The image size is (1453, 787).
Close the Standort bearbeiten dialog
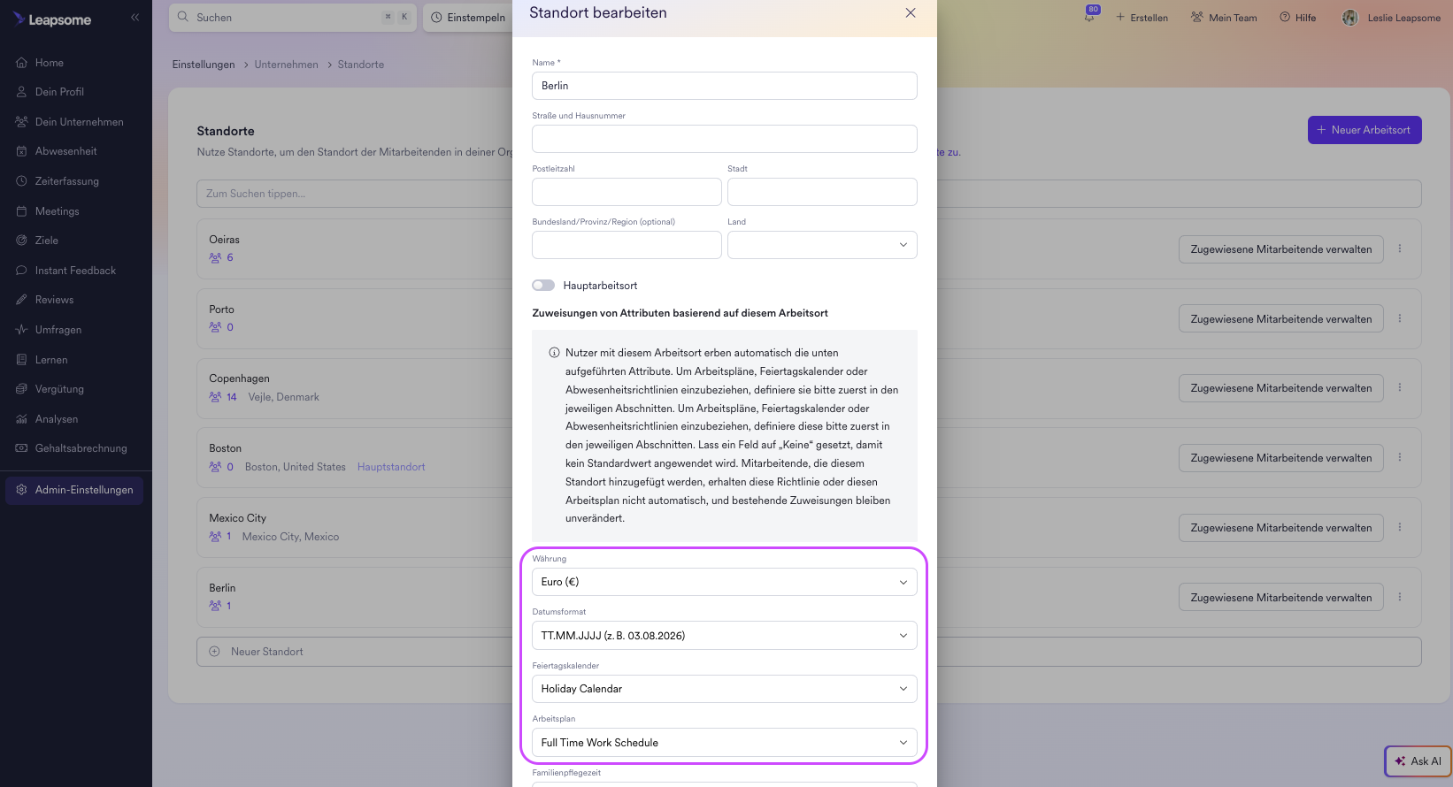pyautogui.click(x=911, y=12)
